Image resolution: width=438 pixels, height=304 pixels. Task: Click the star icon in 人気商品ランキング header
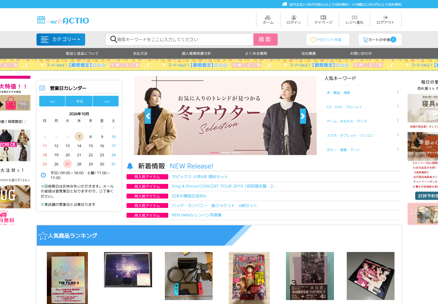(x=43, y=236)
